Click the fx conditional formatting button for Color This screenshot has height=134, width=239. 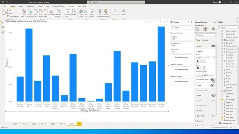coord(205,68)
